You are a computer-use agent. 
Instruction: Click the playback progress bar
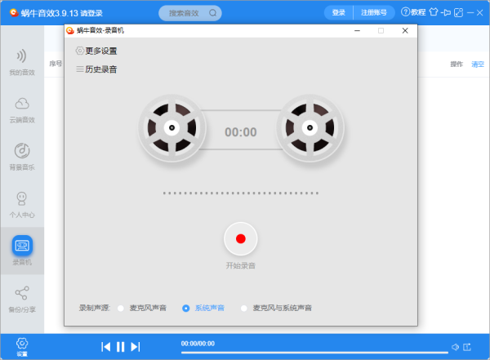pyautogui.click(x=314, y=353)
